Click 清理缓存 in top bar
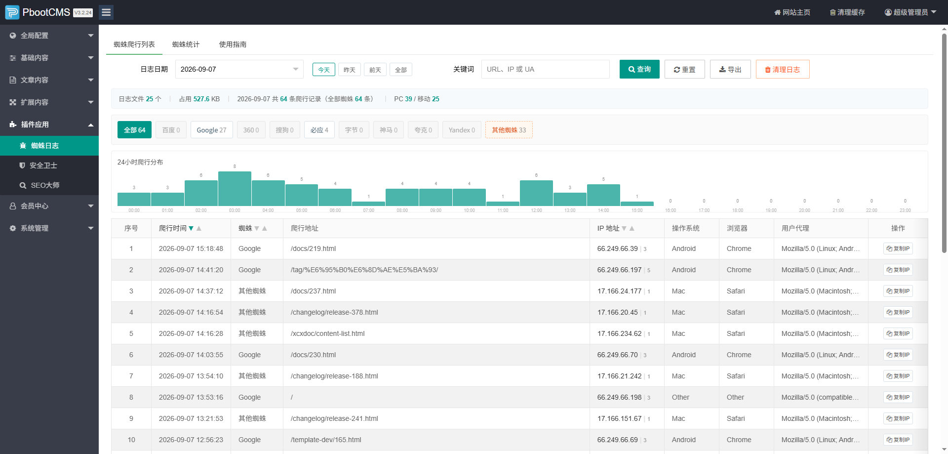The width and height of the screenshot is (948, 454). [847, 12]
